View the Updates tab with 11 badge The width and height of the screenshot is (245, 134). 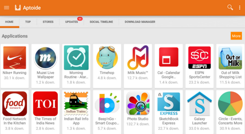pyautogui.click(x=72, y=22)
